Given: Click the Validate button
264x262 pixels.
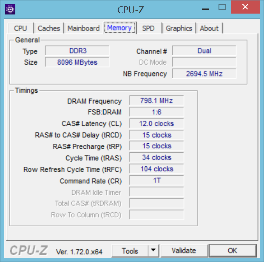Looking at the screenshot, I should pyautogui.click(x=184, y=251).
